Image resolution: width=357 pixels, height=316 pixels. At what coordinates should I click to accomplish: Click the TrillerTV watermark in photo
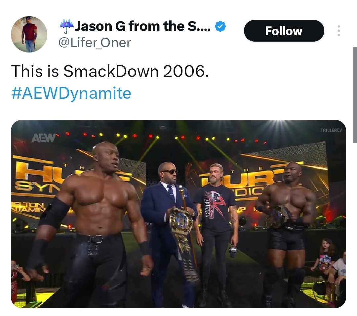331,130
